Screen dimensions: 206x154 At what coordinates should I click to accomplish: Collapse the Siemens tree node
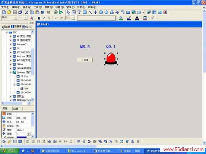[x=10, y=72]
